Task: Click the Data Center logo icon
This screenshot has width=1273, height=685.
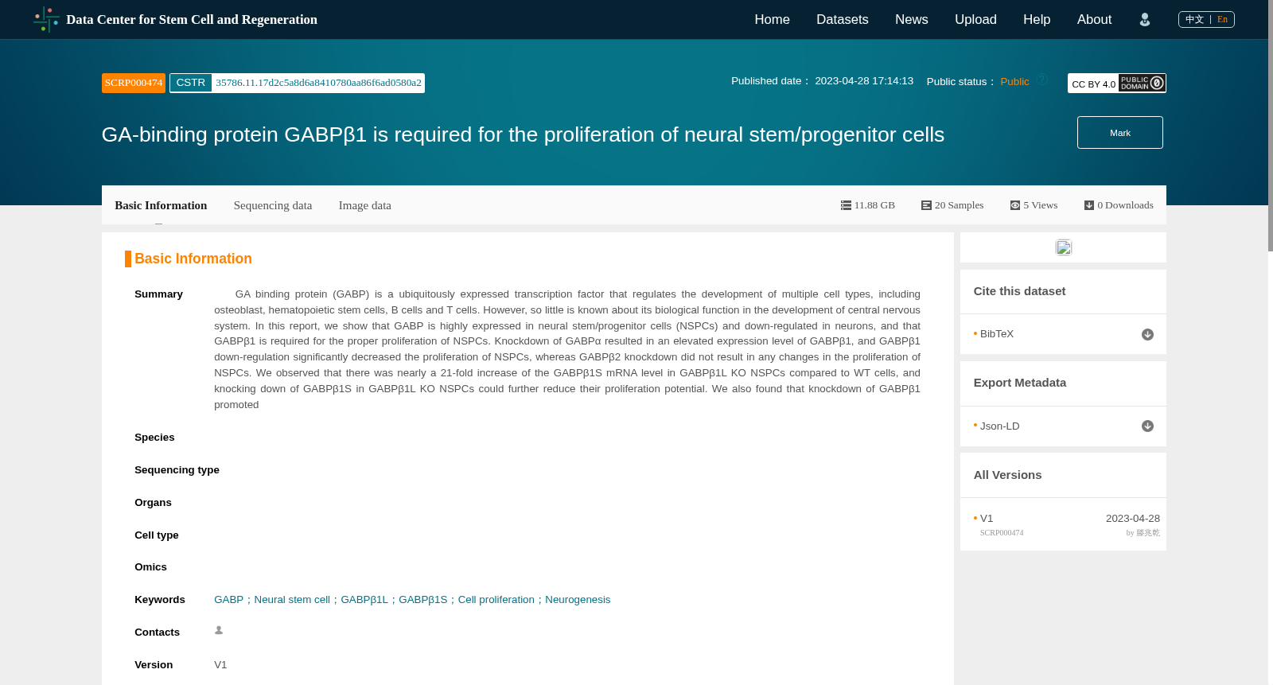Action: point(46,19)
